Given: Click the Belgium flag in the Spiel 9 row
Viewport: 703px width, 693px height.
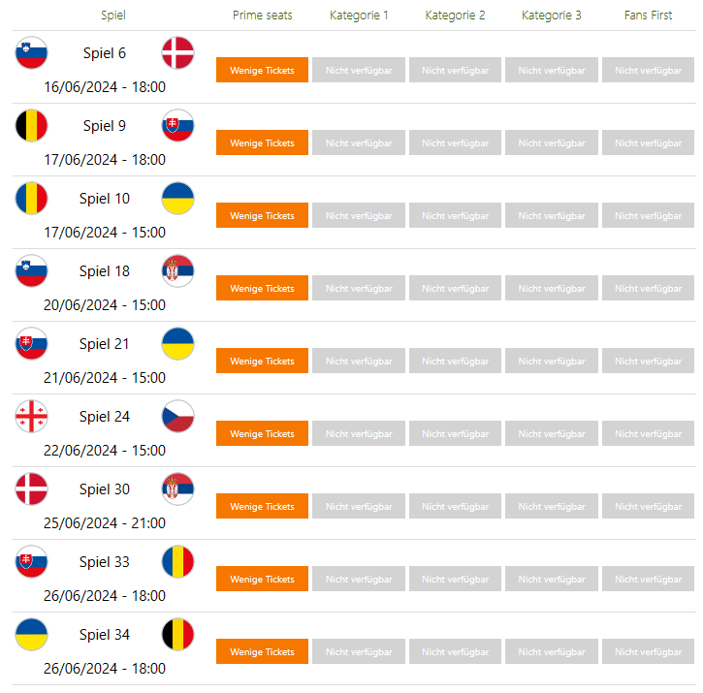Looking at the screenshot, I should [x=32, y=125].
